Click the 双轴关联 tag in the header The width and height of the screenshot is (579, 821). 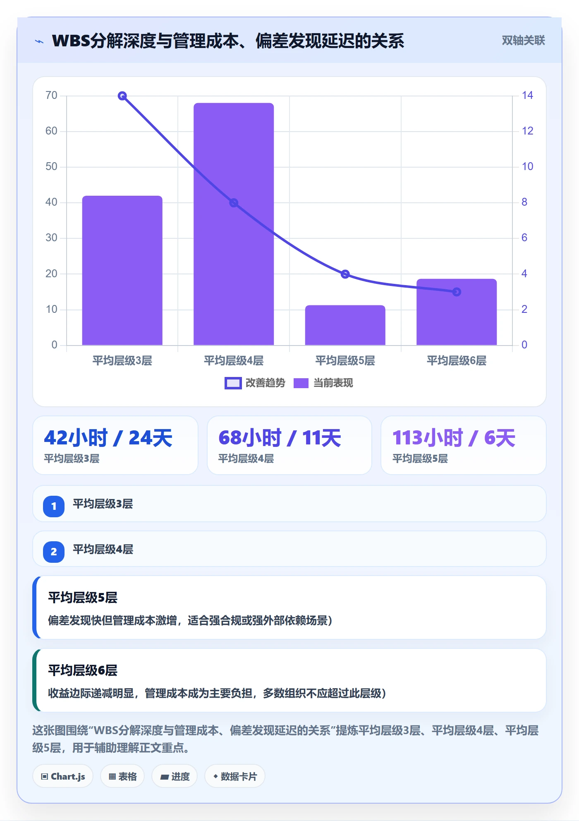pyautogui.click(x=524, y=41)
